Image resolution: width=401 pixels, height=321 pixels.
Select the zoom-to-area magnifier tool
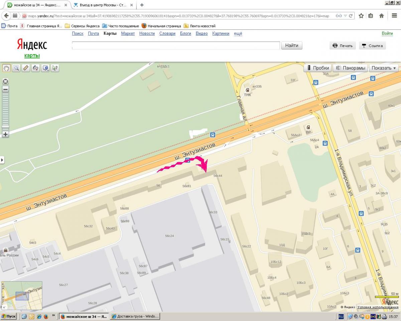pyautogui.click(x=16, y=68)
